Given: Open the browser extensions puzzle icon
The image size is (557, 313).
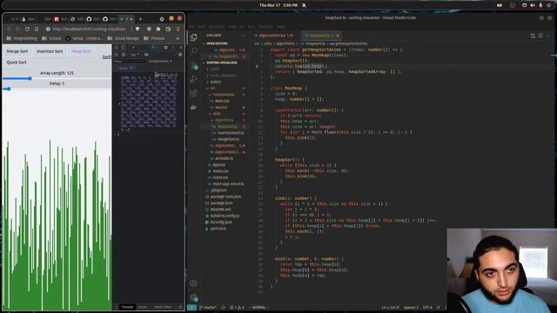Looking at the screenshot, I should (x=158, y=29).
